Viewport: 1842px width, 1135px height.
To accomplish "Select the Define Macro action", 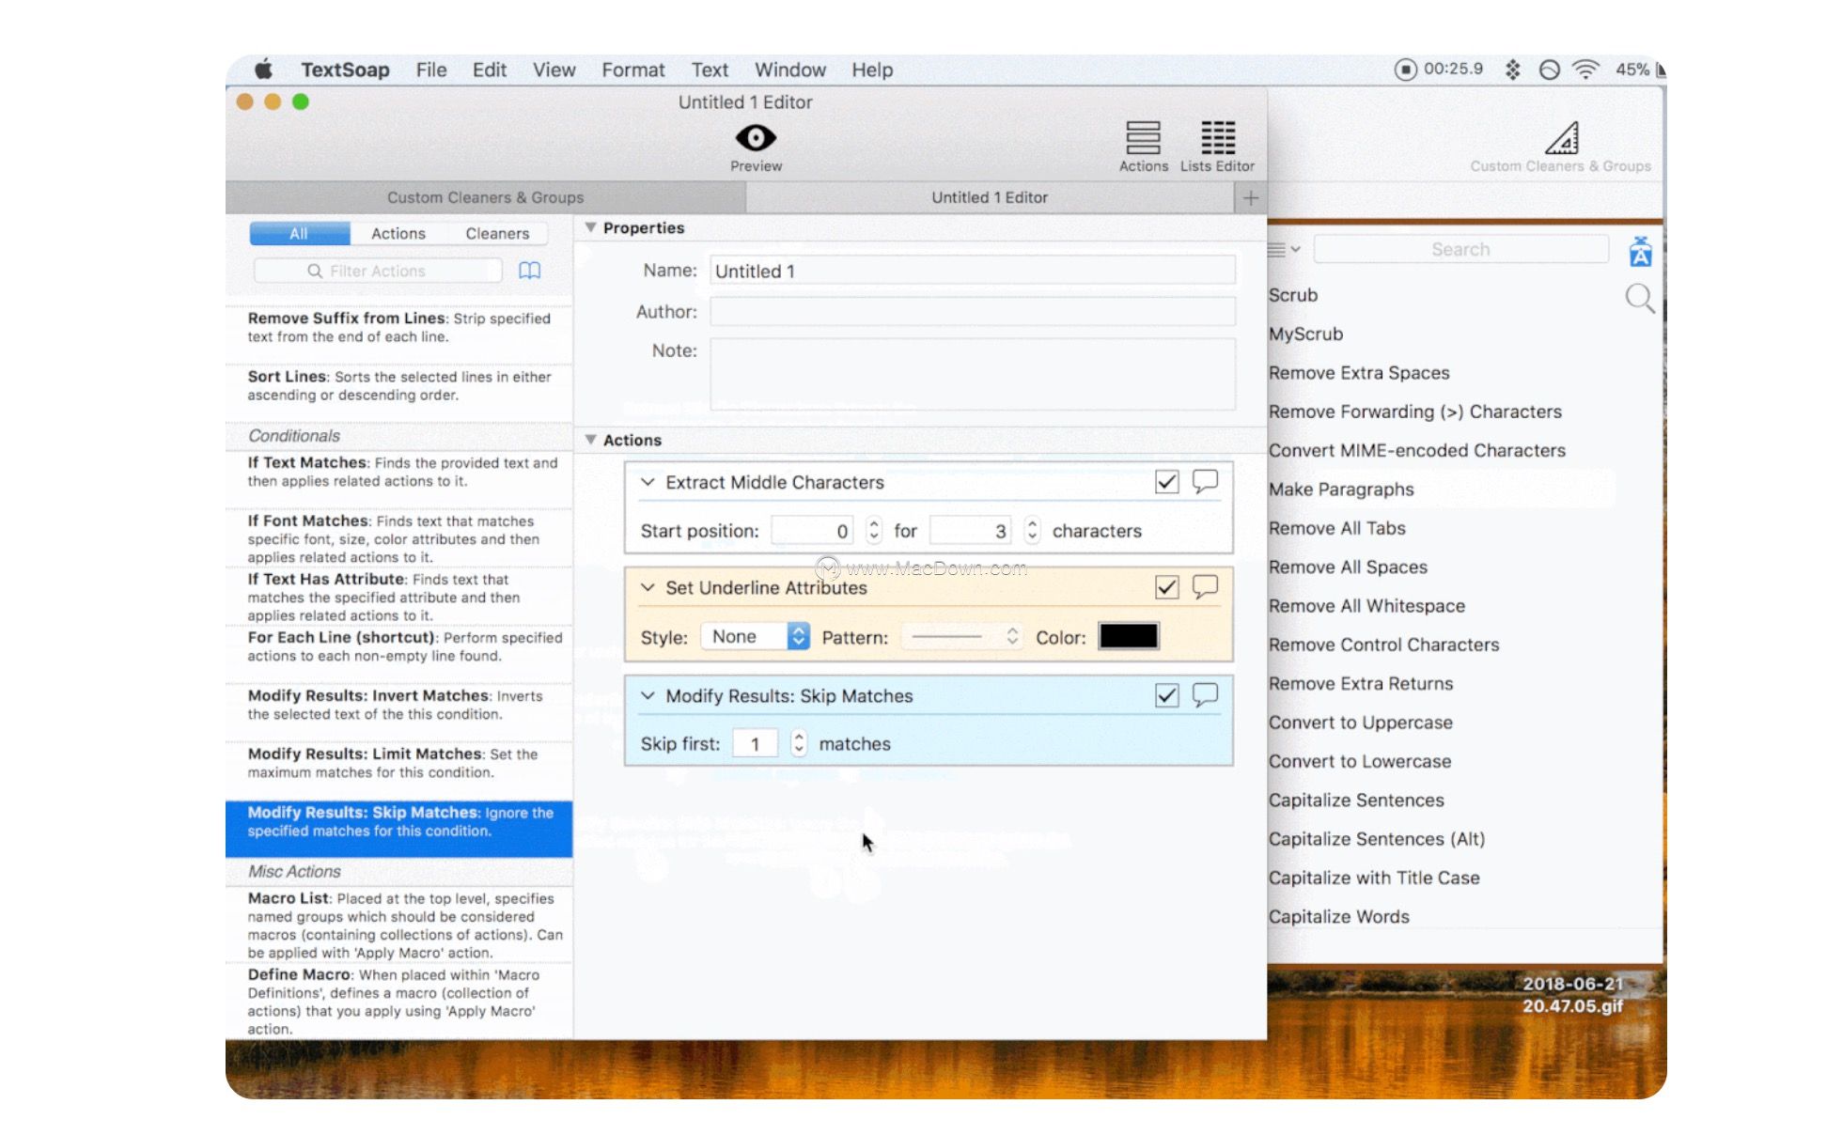I will tap(398, 1001).
